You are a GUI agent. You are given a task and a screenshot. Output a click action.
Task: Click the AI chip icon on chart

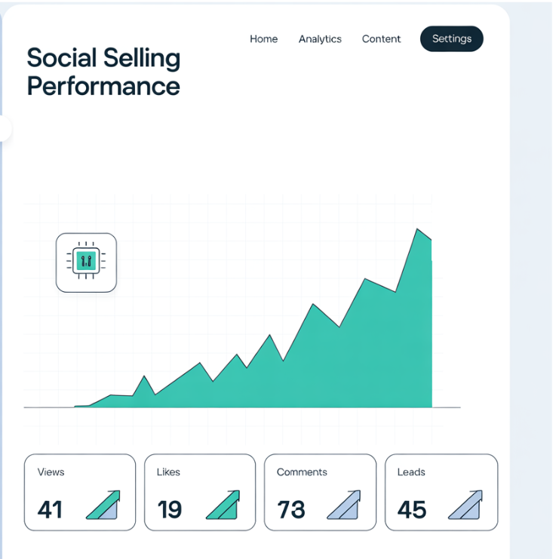[x=86, y=263]
